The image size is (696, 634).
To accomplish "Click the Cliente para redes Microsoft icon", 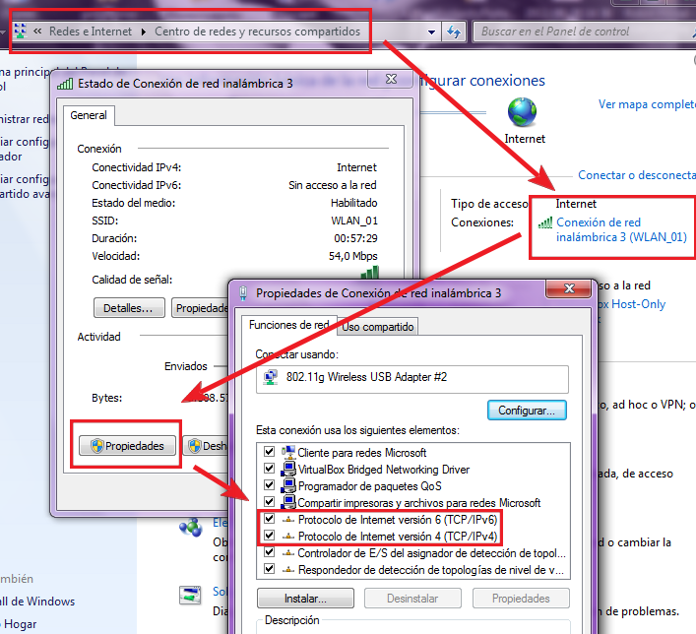I will (288, 453).
